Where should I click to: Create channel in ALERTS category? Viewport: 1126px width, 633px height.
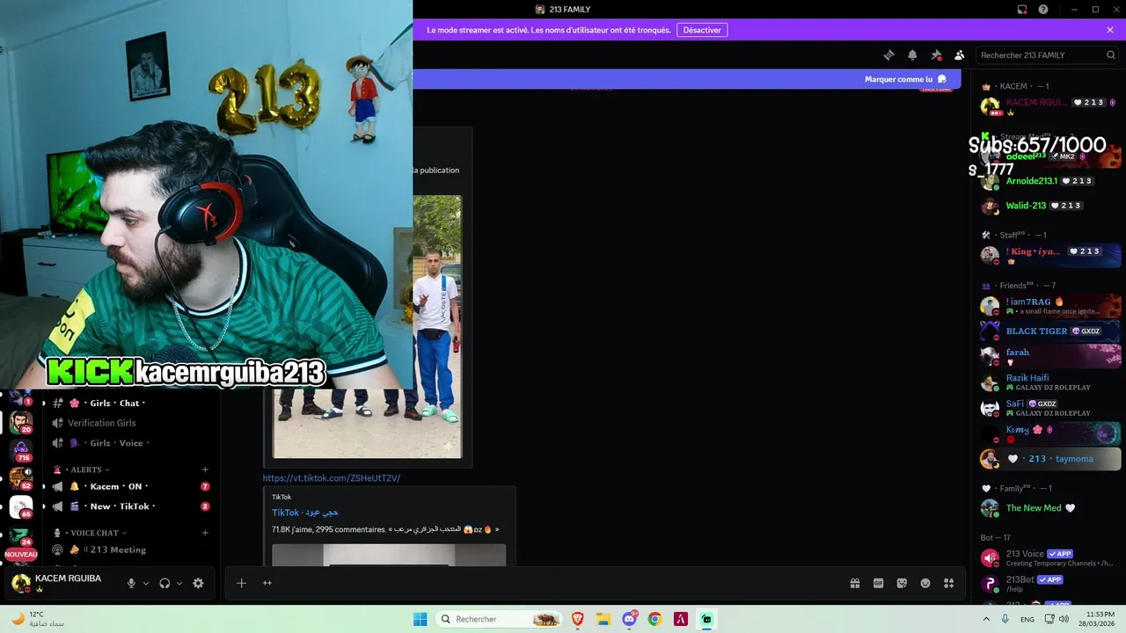(x=205, y=469)
